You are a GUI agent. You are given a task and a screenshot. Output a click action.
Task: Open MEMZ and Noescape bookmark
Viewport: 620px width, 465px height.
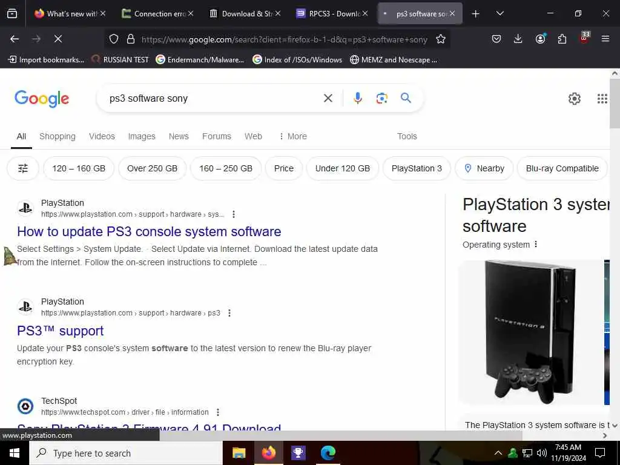tap(394, 60)
